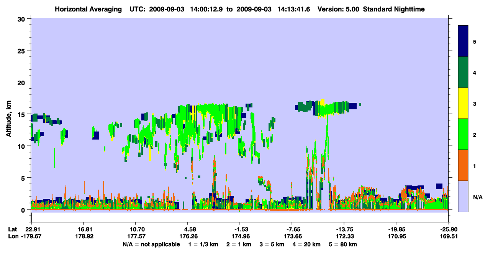Click the lavender N/A colorbar segment
The height and width of the screenshot is (255, 498).
pos(463,196)
